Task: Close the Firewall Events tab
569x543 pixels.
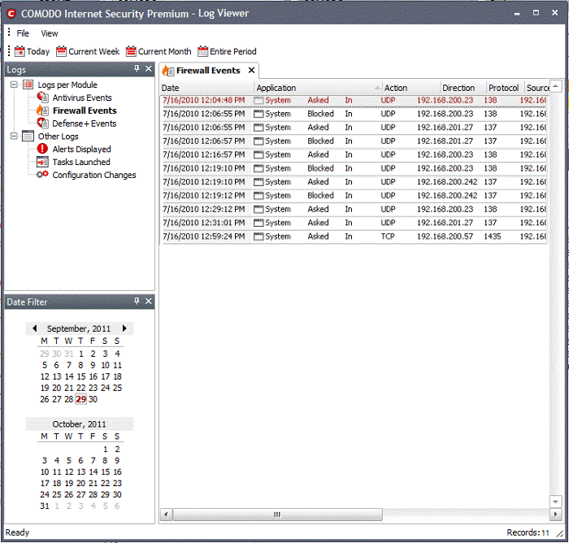Action: click(x=251, y=70)
